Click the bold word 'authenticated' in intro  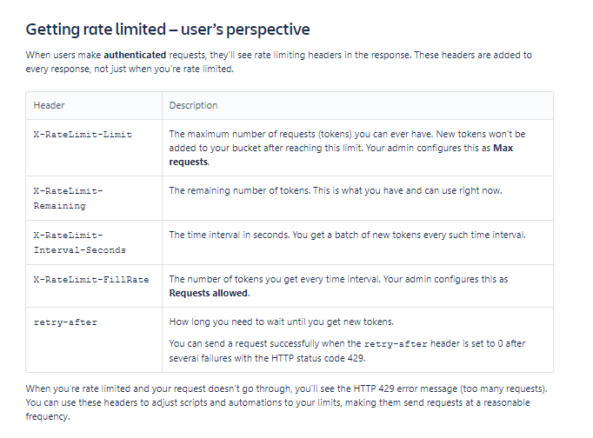136,55
